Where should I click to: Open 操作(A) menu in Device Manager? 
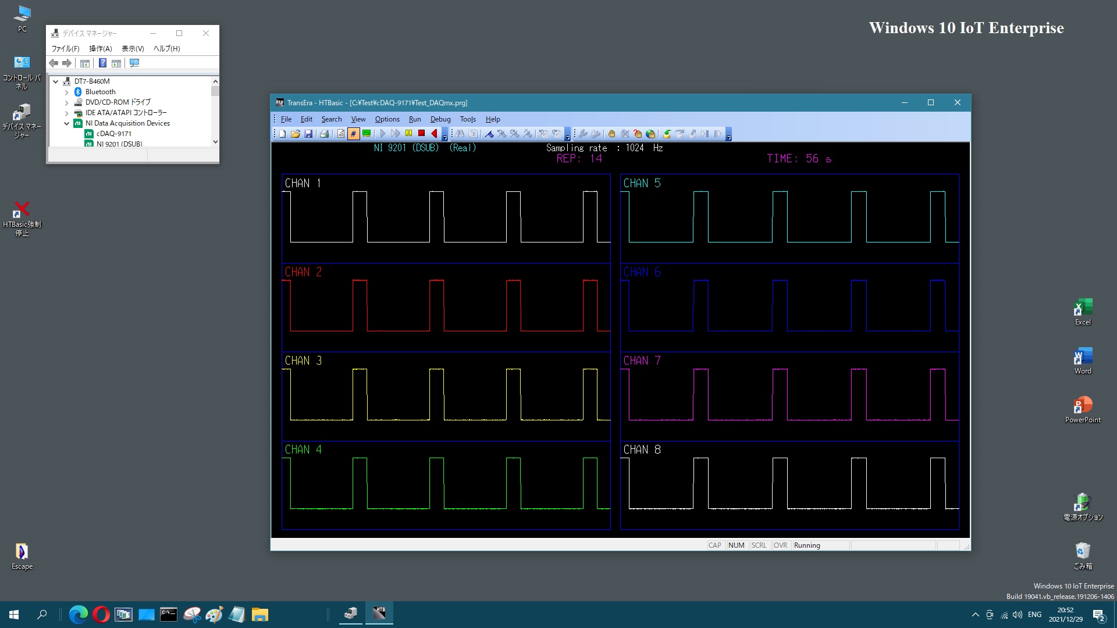tap(100, 49)
